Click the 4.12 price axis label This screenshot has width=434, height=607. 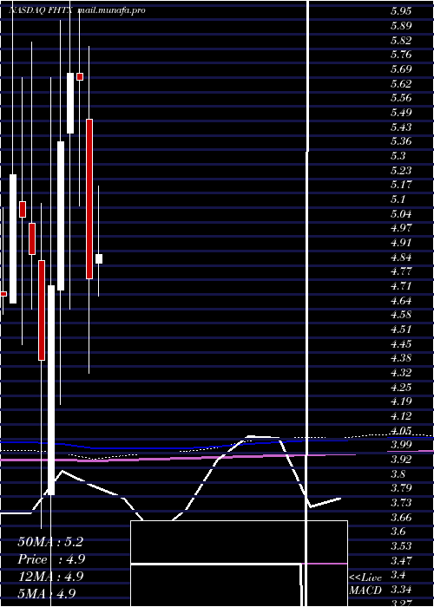401,416
